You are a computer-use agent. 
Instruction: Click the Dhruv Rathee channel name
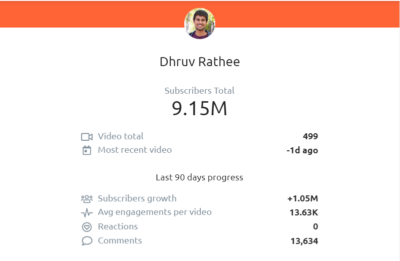(200, 62)
